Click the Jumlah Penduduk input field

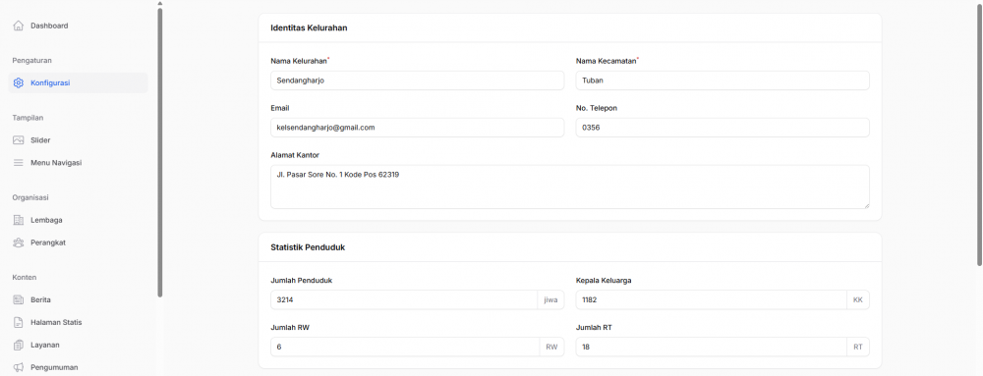[x=404, y=299]
